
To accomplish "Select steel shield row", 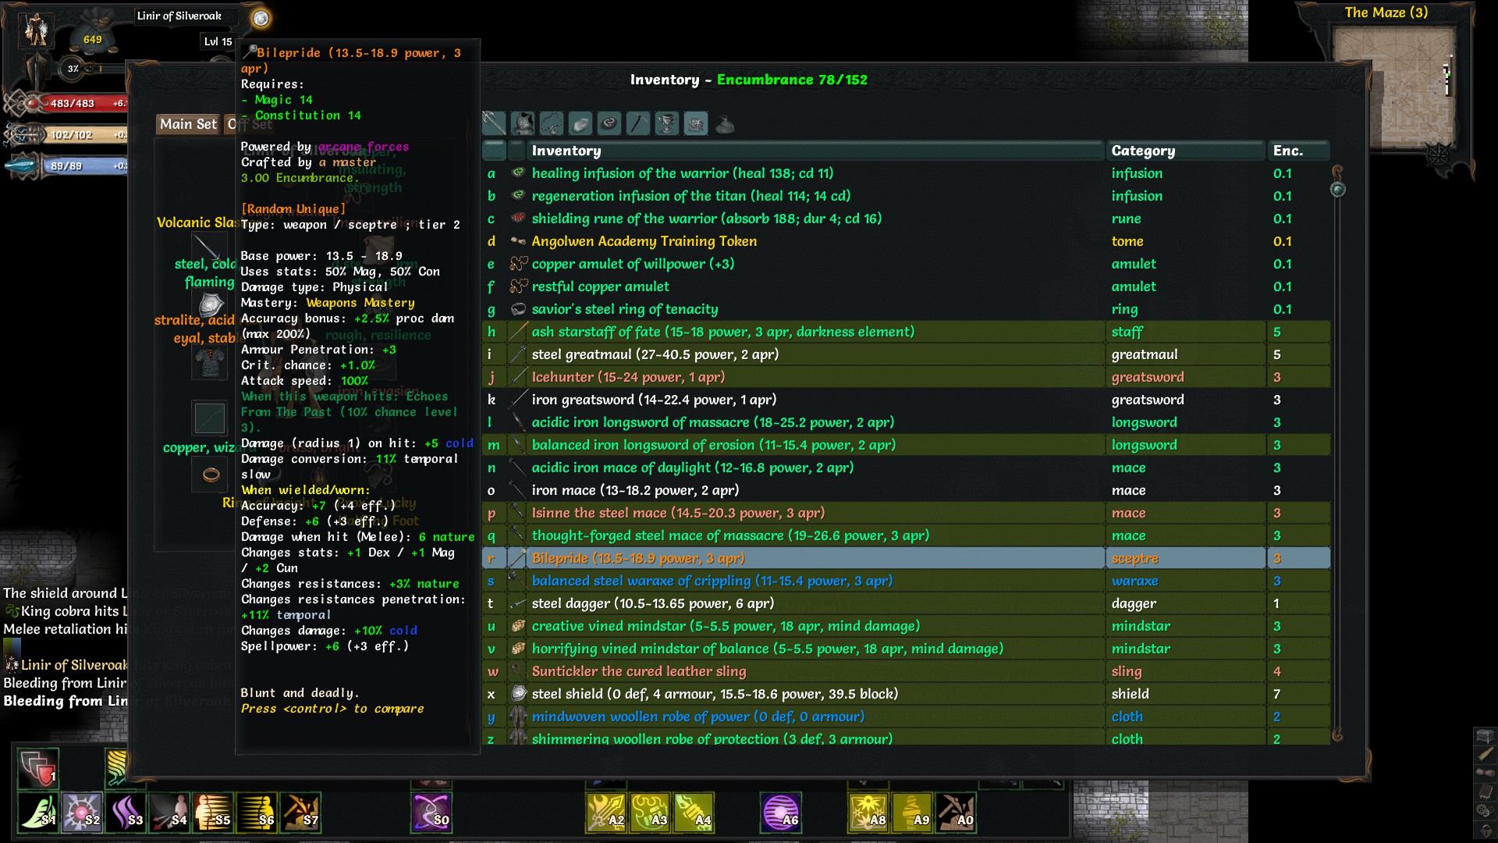I will click(x=906, y=694).
